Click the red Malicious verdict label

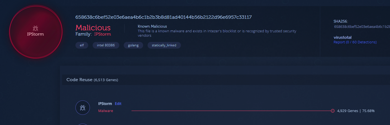pyautogui.click(x=93, y=28)
